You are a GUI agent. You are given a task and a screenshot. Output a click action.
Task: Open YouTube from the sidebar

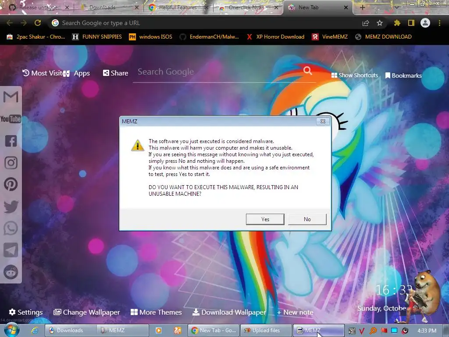point(11,118)
